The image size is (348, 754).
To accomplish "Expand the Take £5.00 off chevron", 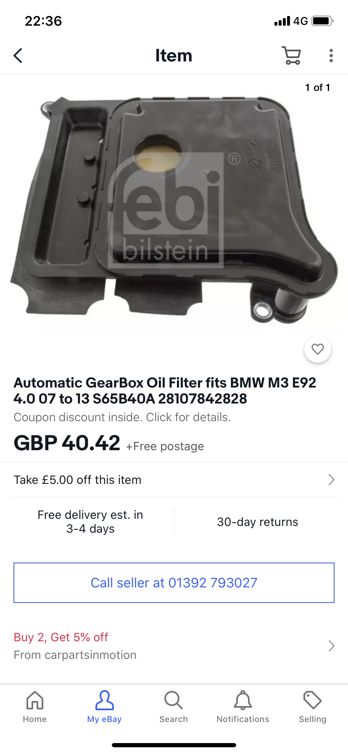I will (332, 480).
